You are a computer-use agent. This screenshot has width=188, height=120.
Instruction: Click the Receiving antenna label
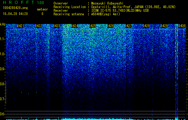pos(69,14)
